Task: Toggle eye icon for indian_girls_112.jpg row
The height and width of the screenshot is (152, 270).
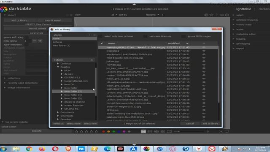Action: pos(204,79)
